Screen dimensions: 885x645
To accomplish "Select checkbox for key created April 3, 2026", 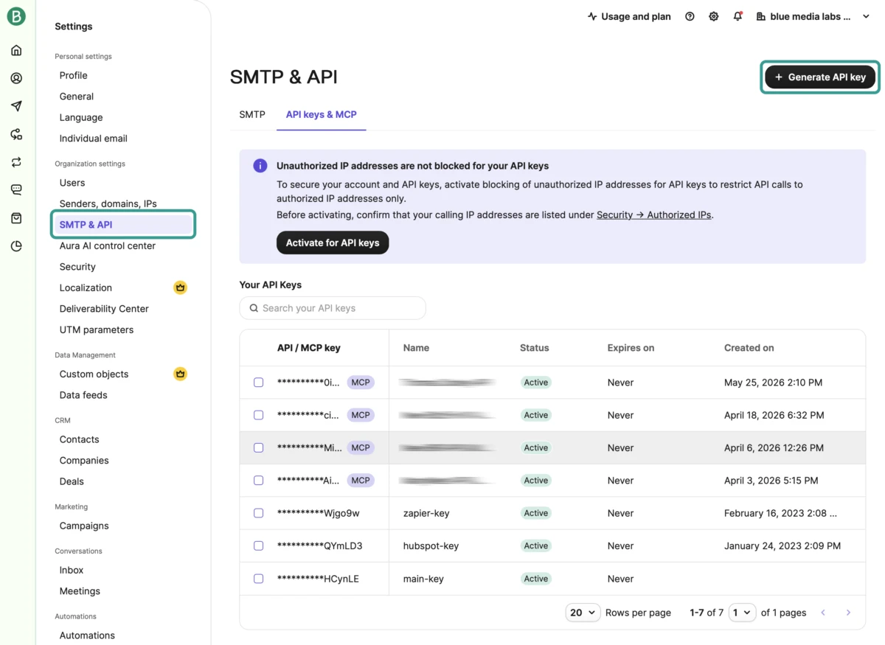I will 259,480.
